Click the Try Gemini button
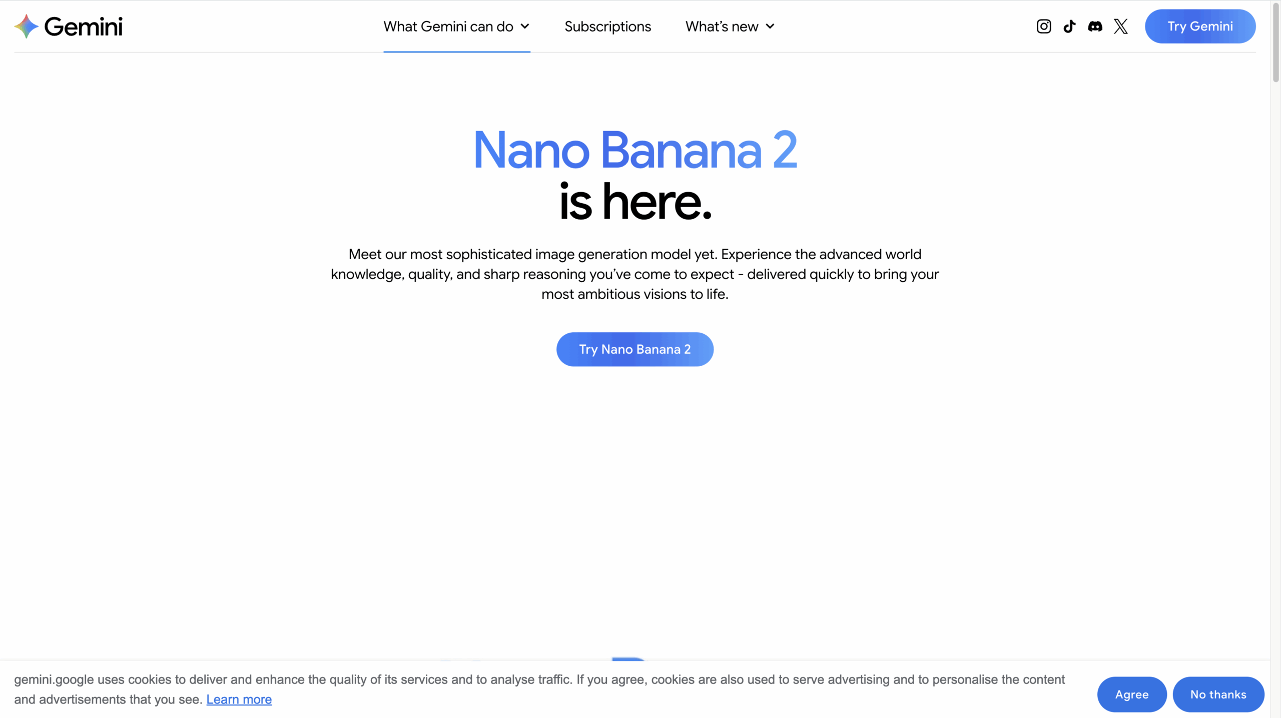Image resolution: width=1281 pixels, height=718 pixels. (x=1200, y=26)
